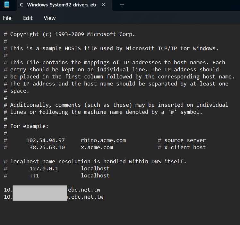This screenshot has width=240, height=225.
Task: Click the IP address 102.54.94.97
Action: (x=46, y=140)
